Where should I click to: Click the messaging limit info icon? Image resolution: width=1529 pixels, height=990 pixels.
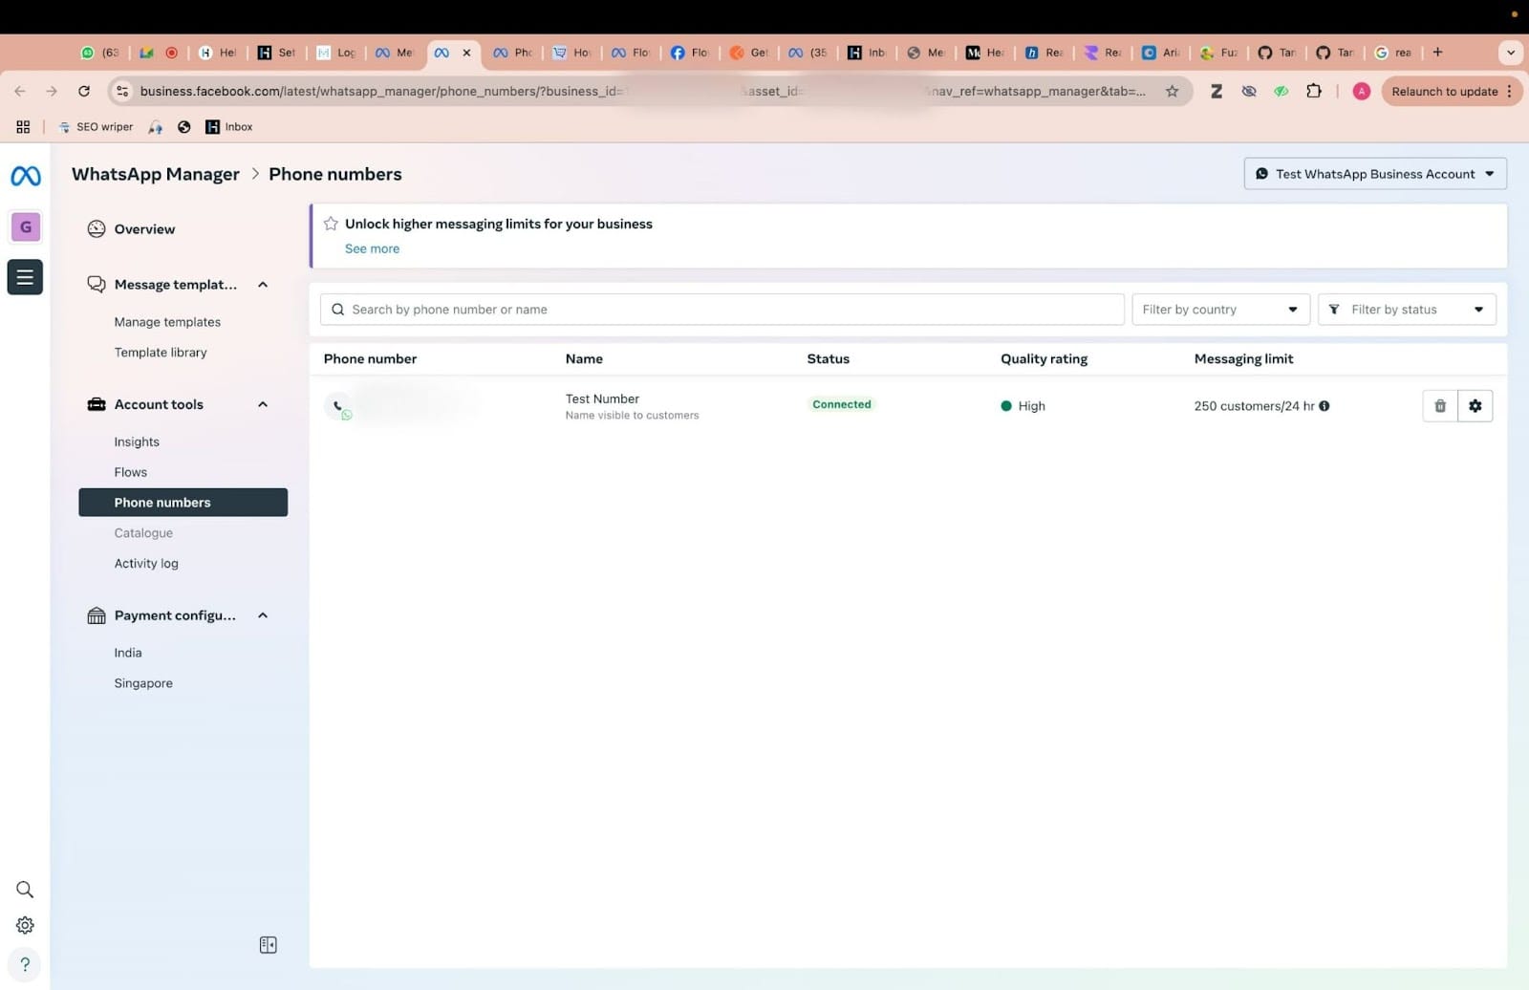(x=1324, y=406)
